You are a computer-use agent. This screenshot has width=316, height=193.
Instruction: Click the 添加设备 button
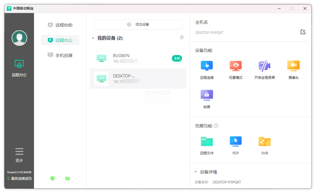pos(138,25)
